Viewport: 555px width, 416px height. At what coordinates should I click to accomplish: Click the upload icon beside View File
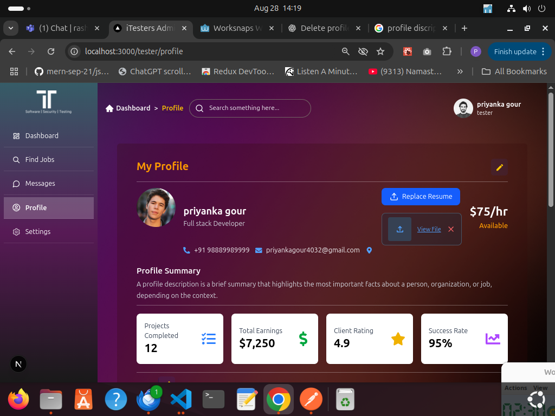click(x=400, y=229)
